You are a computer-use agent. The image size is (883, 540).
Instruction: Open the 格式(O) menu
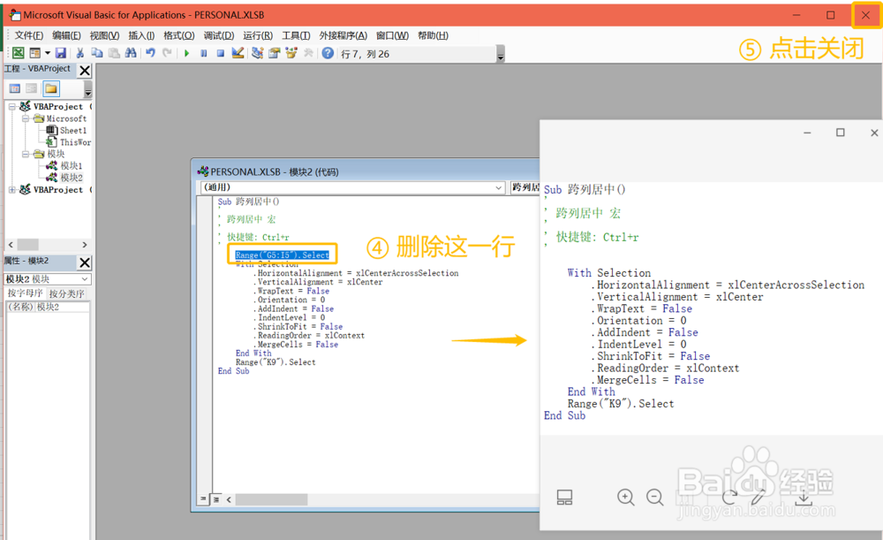click(179, 35)
